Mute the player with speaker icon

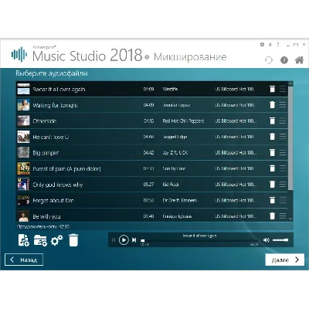click(x=267, y=240)
